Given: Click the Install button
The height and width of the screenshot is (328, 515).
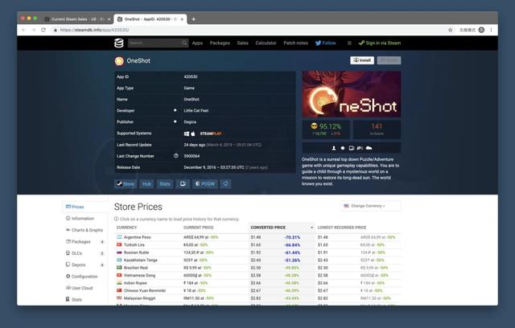Looking at the screenshot, I should coord(362,60).
